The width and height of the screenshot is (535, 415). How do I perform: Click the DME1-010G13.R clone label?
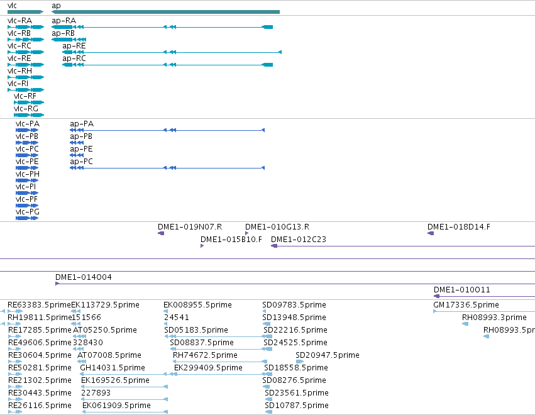click(x=277, y=226)
